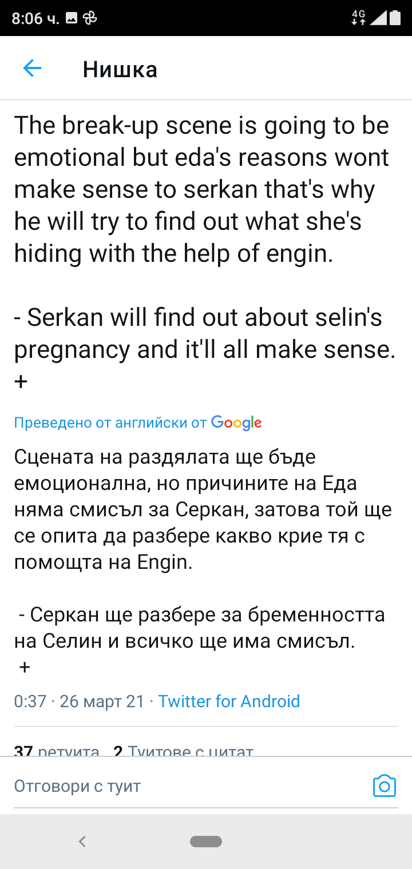The image size is (412, 869).
Task: Tap the 4G network indicator
Action: (359, 17)
